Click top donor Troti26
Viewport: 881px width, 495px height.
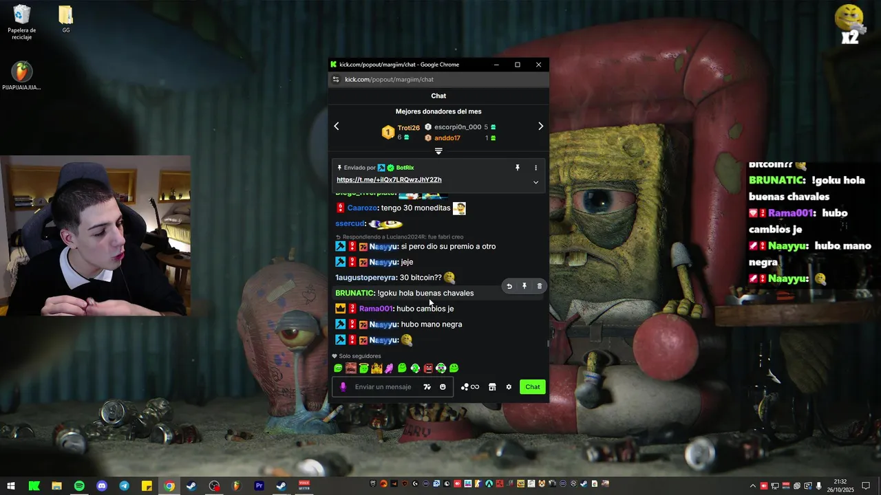click(x=408, y=128)
